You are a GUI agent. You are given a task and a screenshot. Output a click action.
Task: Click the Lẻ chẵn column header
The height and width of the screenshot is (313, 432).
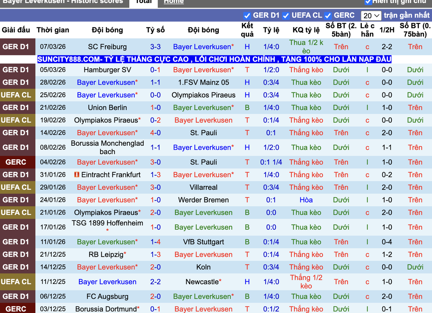coord(367,30)
